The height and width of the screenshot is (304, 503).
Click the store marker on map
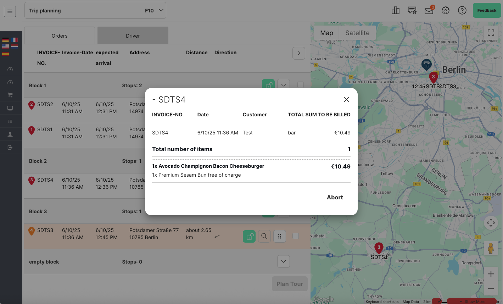pyautogui.click(x=426, y=65)
